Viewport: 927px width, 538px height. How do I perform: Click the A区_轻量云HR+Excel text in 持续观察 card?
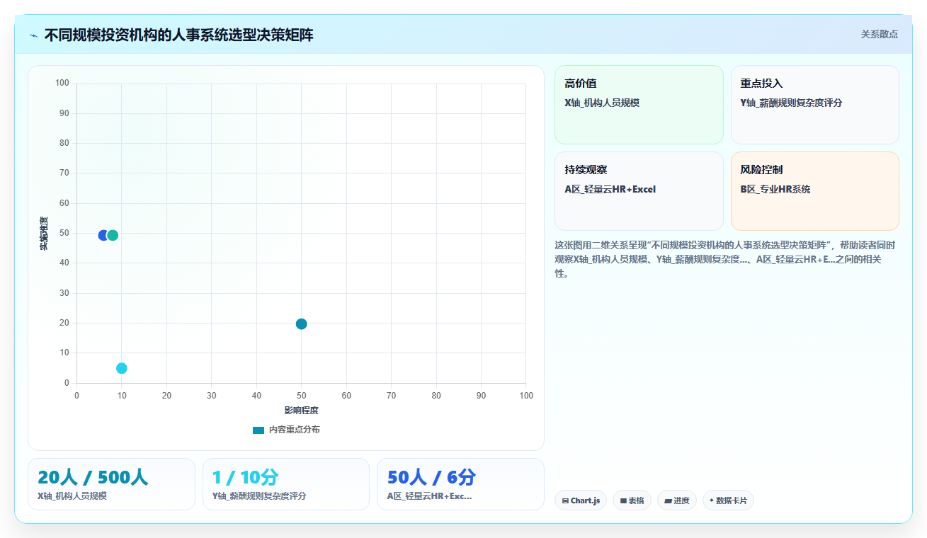pyautogui.click(x=610, y=189)
